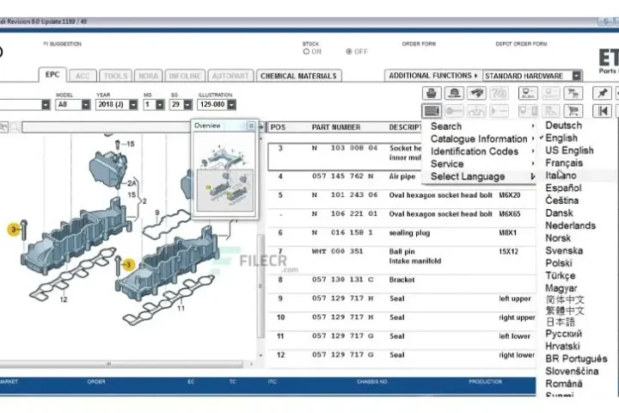Screen dimensions: 619x413
Task: Click the jump-to-first-record icon
Action: (x=604, y=111)
